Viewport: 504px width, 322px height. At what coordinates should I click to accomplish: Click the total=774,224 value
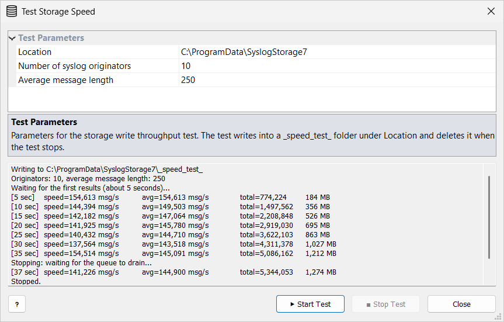263,197
